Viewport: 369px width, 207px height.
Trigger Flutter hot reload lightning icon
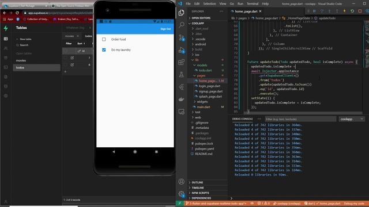coord(345,11)
